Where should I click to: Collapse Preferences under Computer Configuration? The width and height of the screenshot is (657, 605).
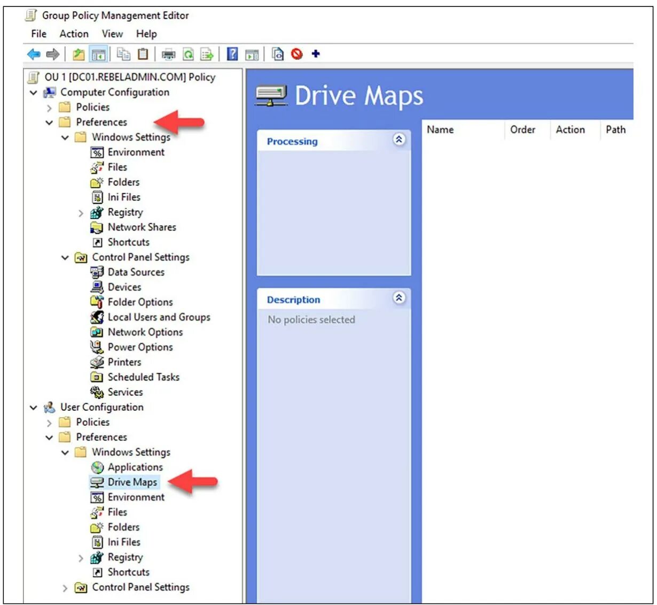coord(49,122)
